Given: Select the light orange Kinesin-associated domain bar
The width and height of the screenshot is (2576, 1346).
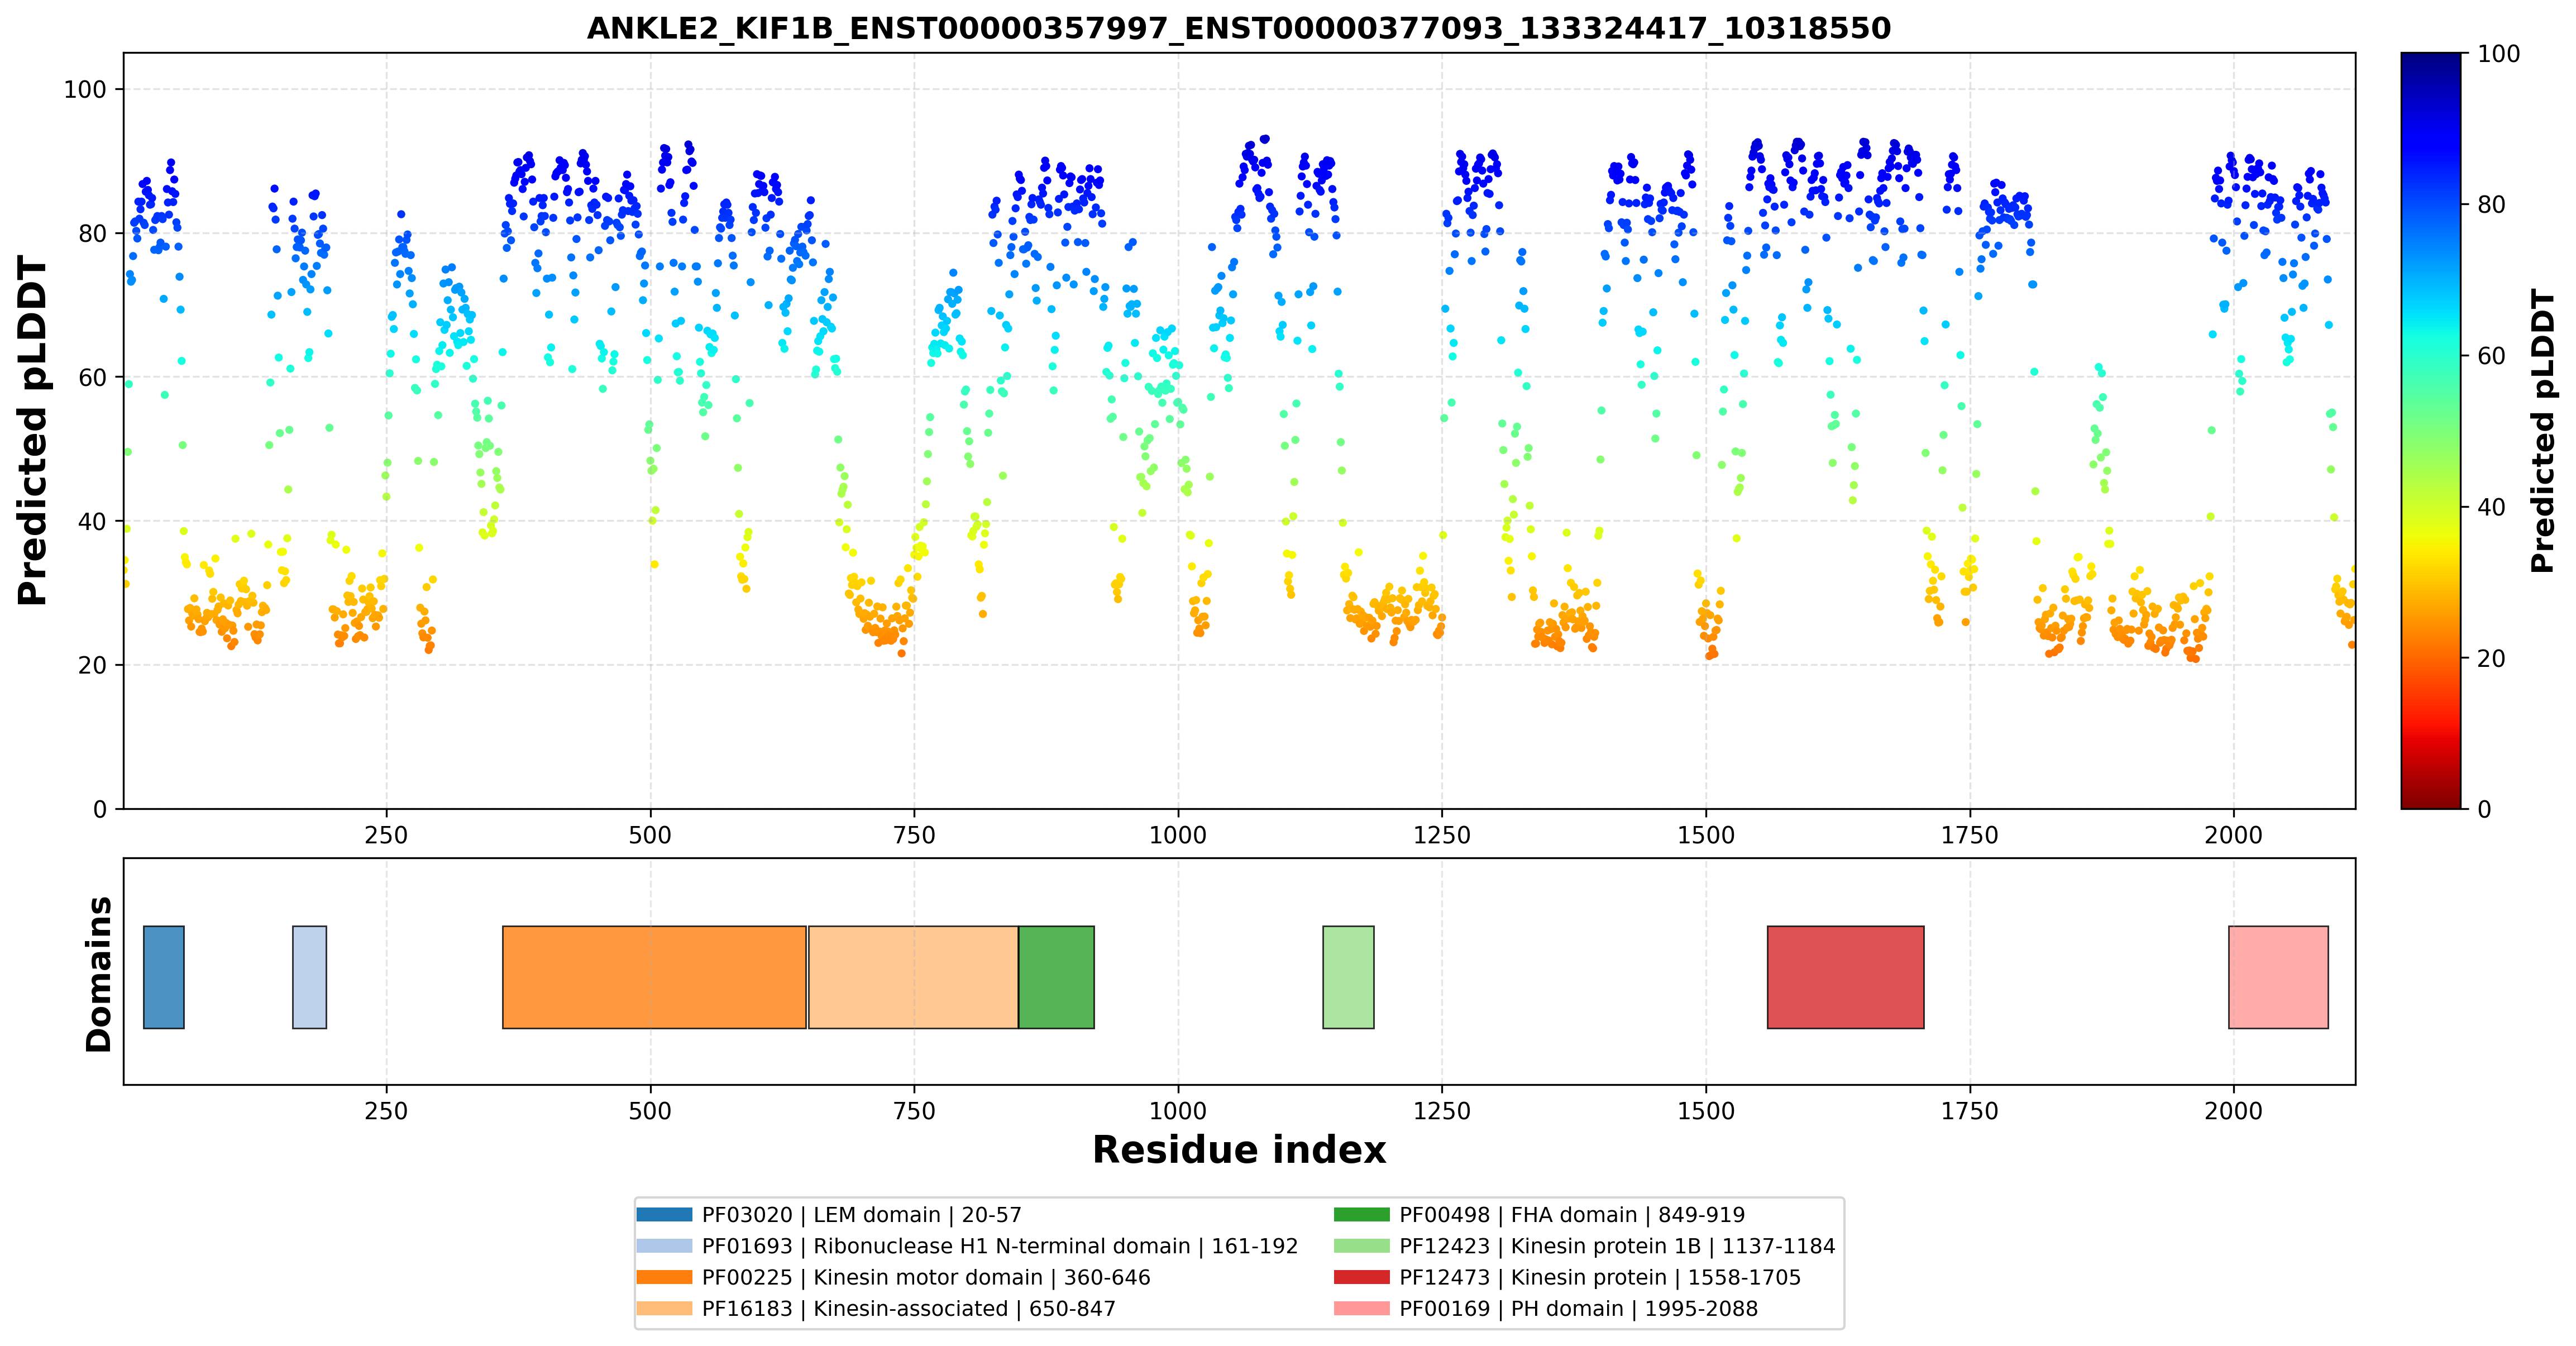Looking at the screenshot, I should click(913, 976).
